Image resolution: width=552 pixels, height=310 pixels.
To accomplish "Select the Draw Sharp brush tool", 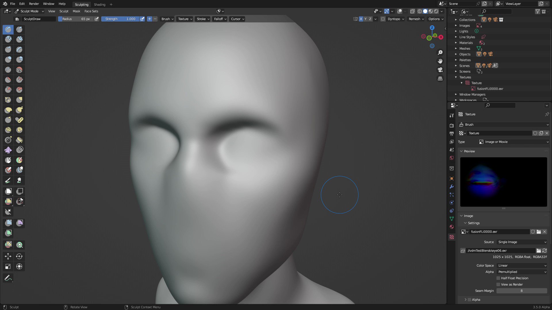I will pyautogui.click(x=19, y=30).
